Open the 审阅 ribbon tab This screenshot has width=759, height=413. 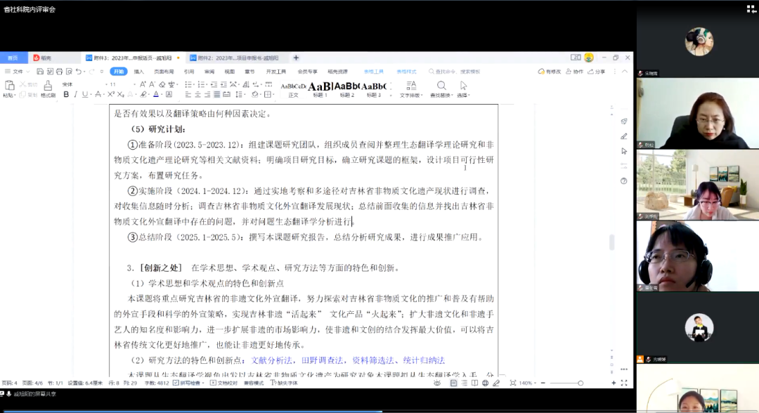tap(209, 72)
